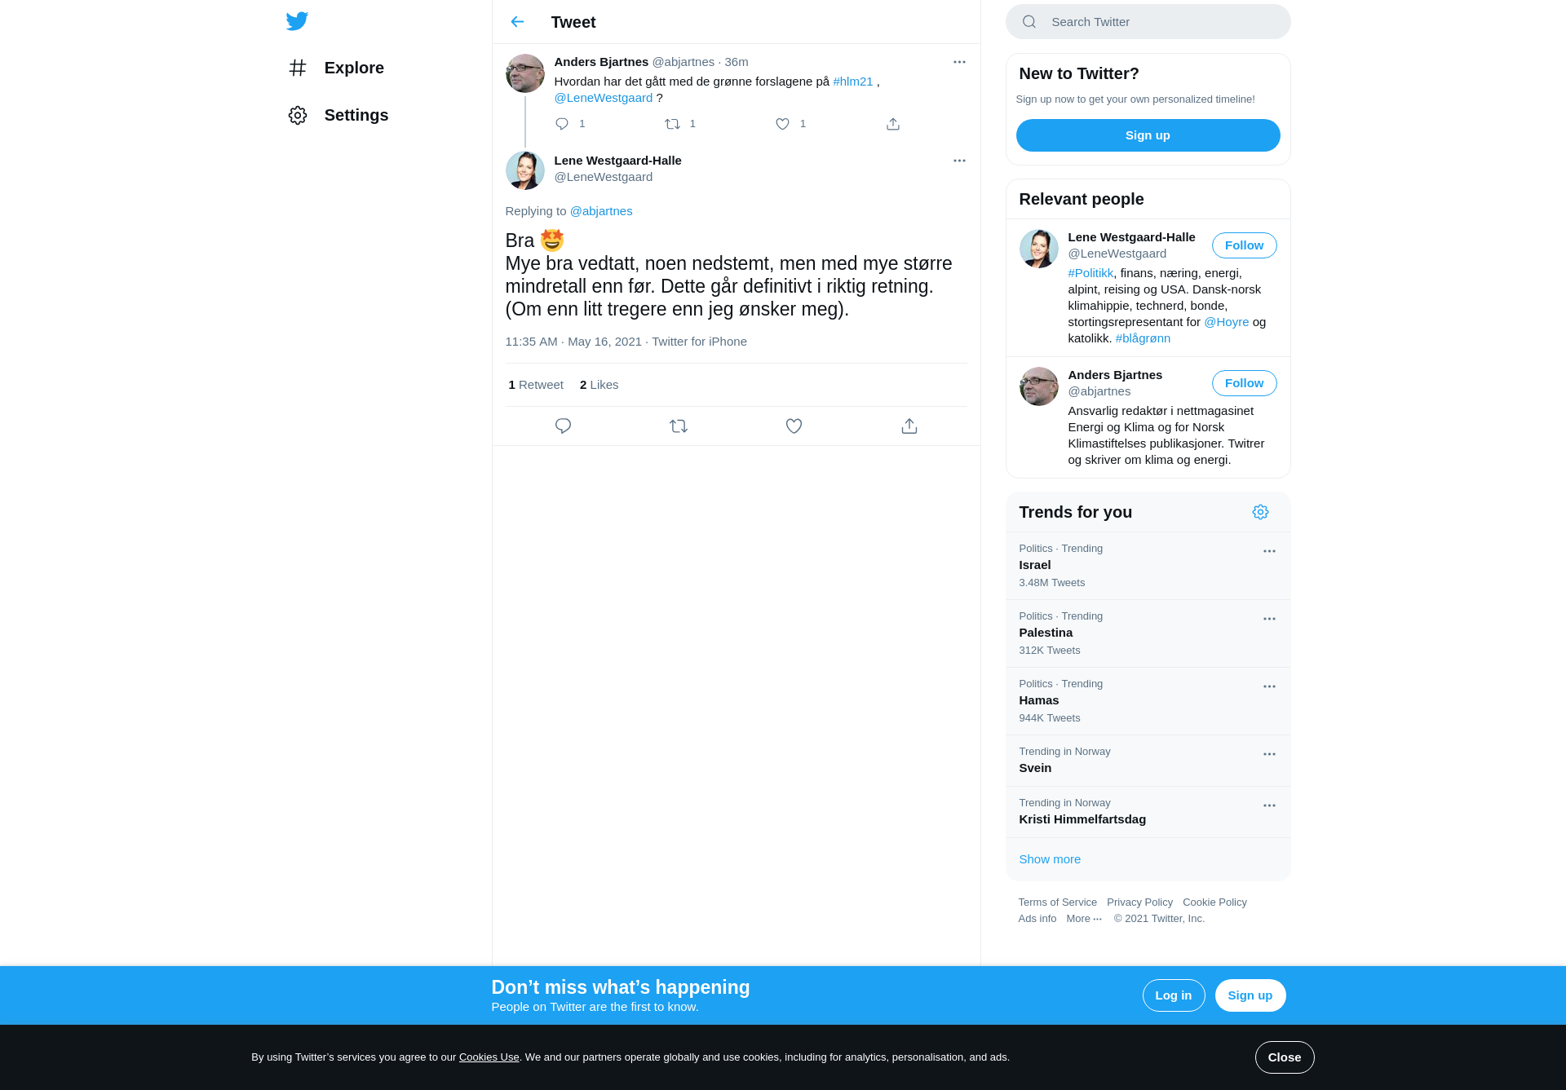Click the Twitter bird logo
Image resolution: width=1566 pixels, height=1090 pixels.
point(297,21)
